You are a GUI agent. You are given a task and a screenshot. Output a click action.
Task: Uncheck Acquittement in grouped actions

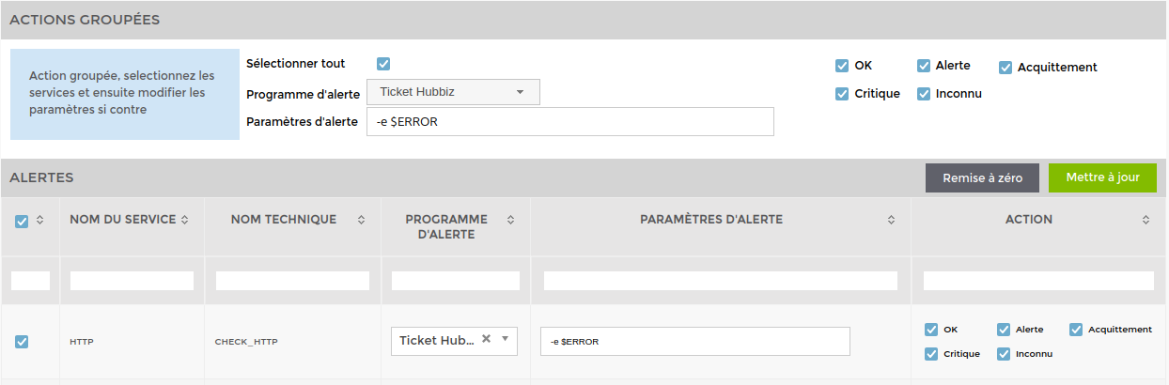pos(1005,68)
